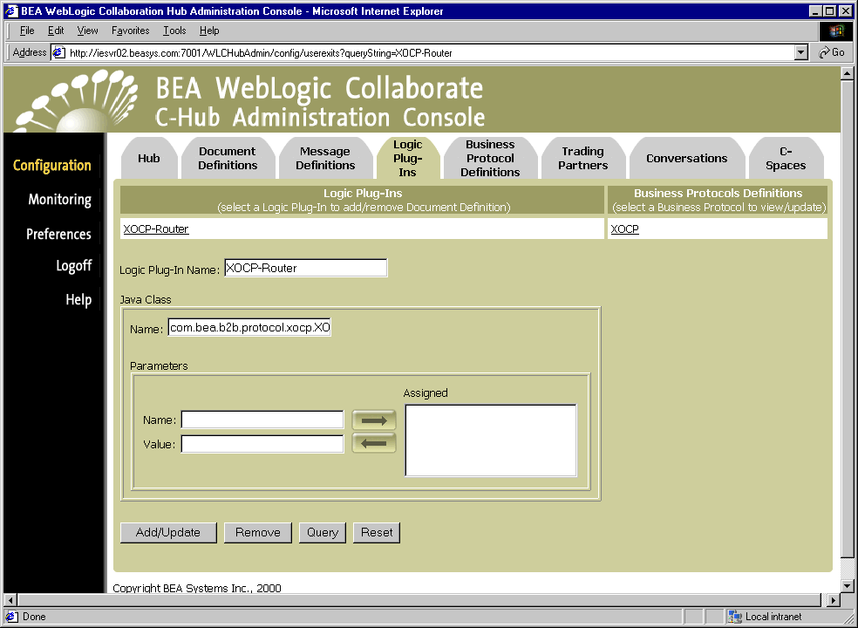This screenshot has height=628, width=858.
Task: Open the Help menu in menu bar
Action: point(209,31)
